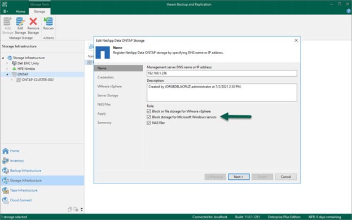Select ONTAP-CLUSTER-002 in tree
352x220 pixels.
pos(38,80)
